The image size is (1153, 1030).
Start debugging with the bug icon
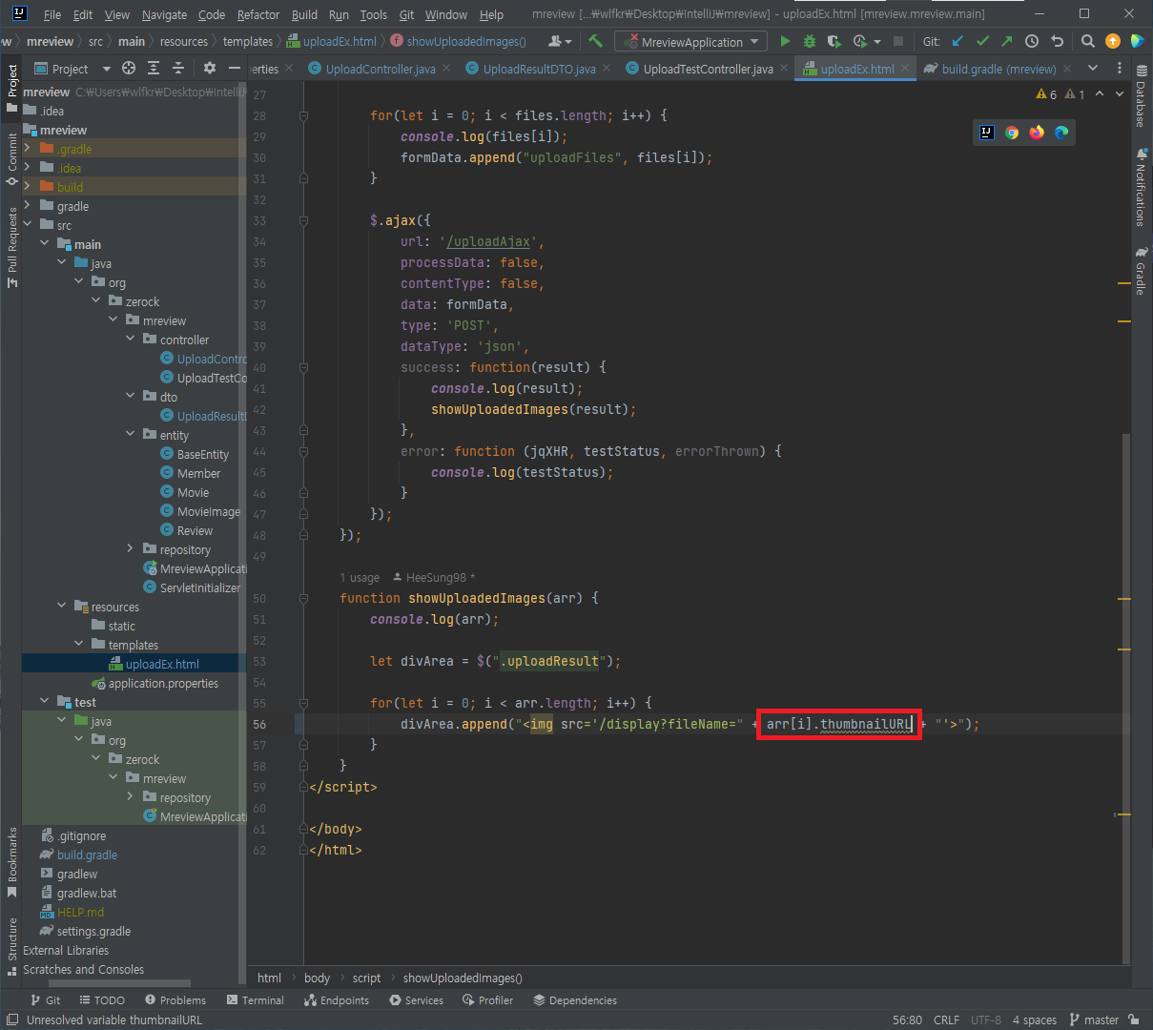pos(810,41)
